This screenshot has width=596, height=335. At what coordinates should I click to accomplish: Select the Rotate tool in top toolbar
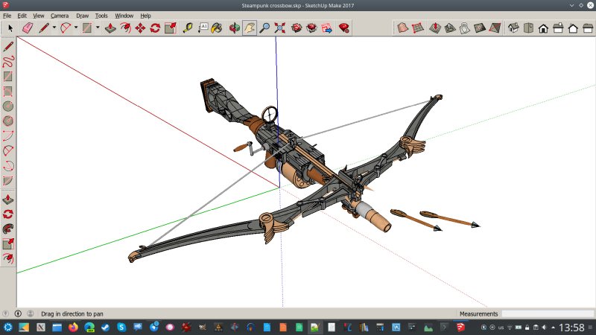click(155, 28)
